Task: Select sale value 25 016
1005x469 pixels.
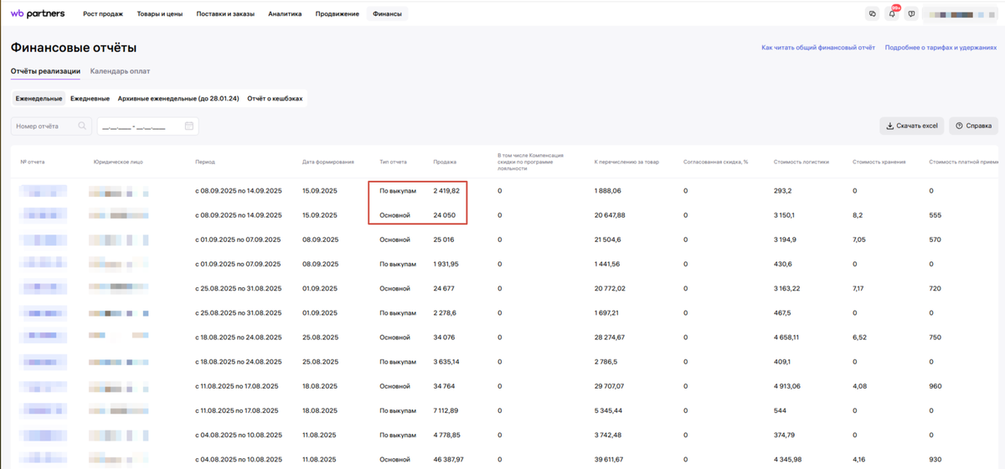Action: click(x=443, y=240)
